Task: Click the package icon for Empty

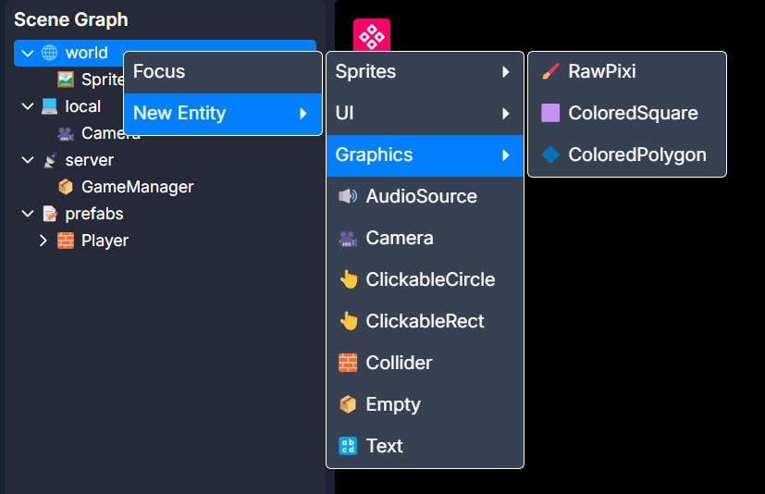Action: 348,404
